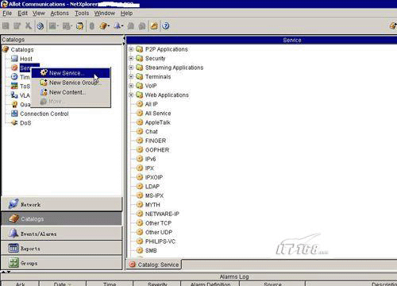
Task: Switch to the Network pane button
Action: (x=62, y=204)
